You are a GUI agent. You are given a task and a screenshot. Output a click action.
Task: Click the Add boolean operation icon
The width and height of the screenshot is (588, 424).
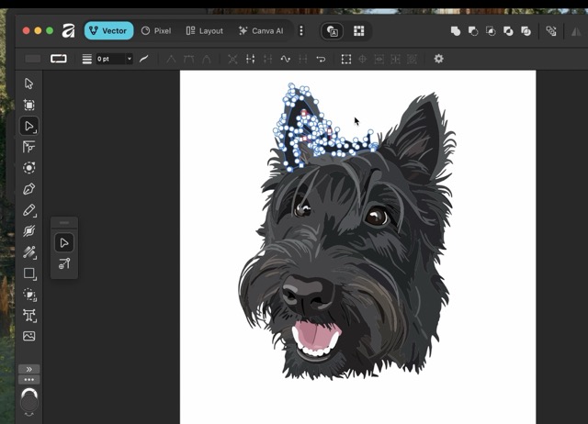click(x=456, y=31)
